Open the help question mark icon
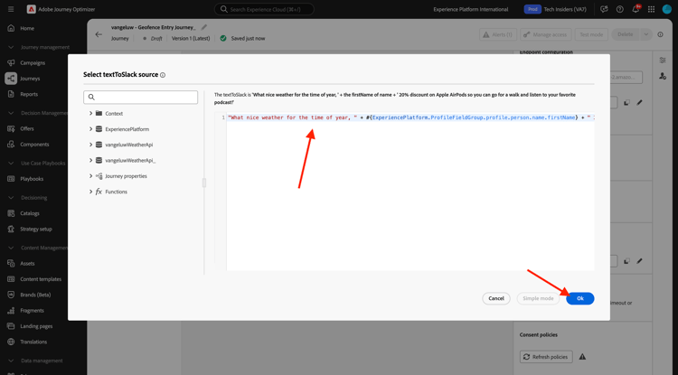Viewport: 678px width, 375px height. click(619, 9)
